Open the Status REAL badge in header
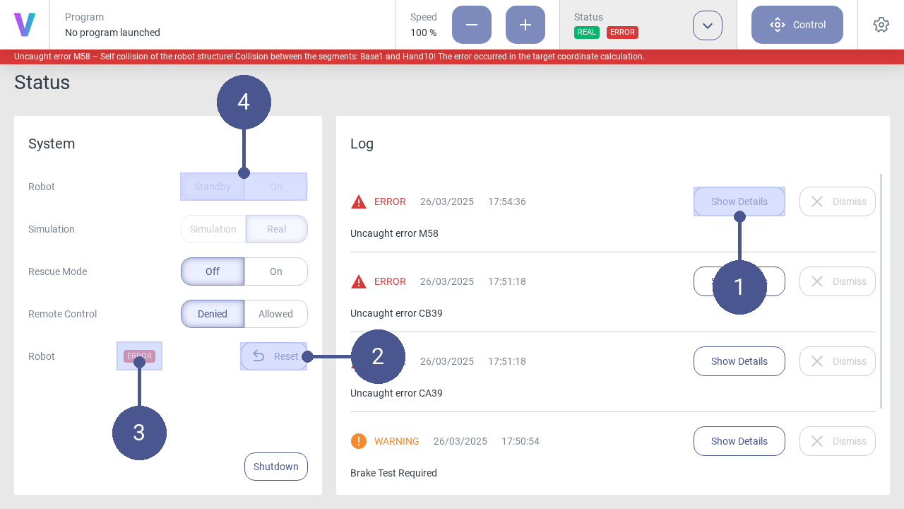This screenshot has height=509, width=904. click(586, 32)
